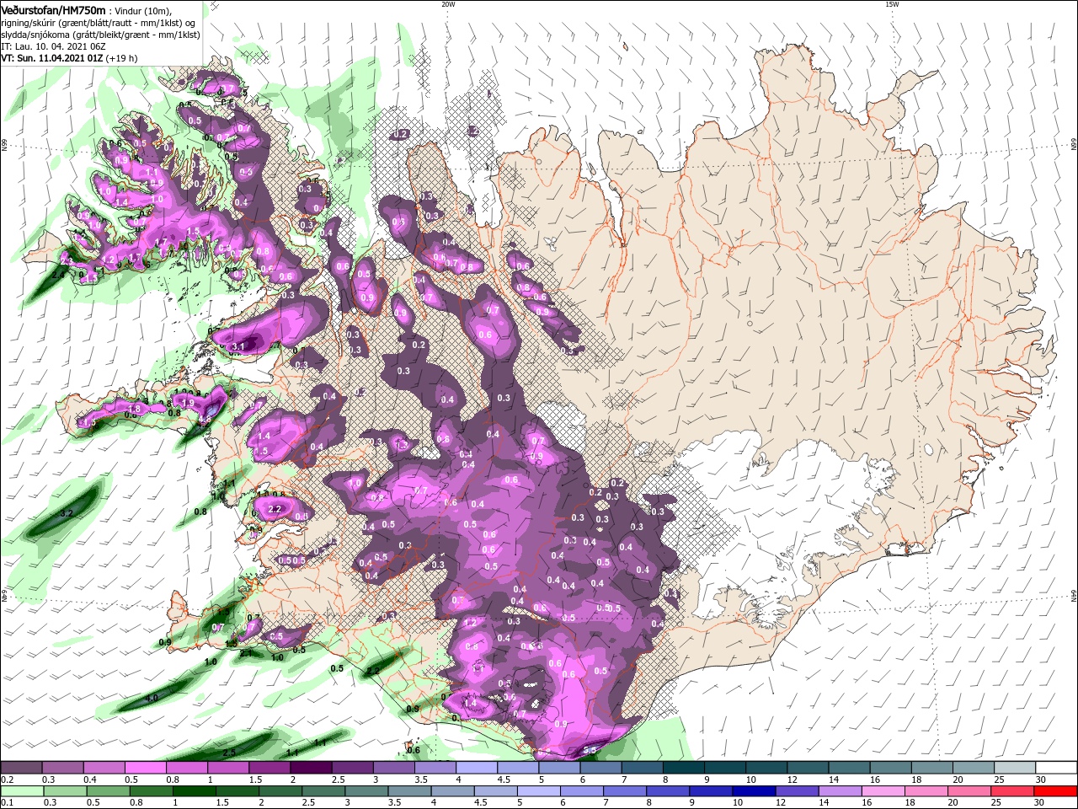1078x809 pixels.
Task: Click the 'slydda/snjókoma' snow legend description line
Action: [x=100, y=34]
